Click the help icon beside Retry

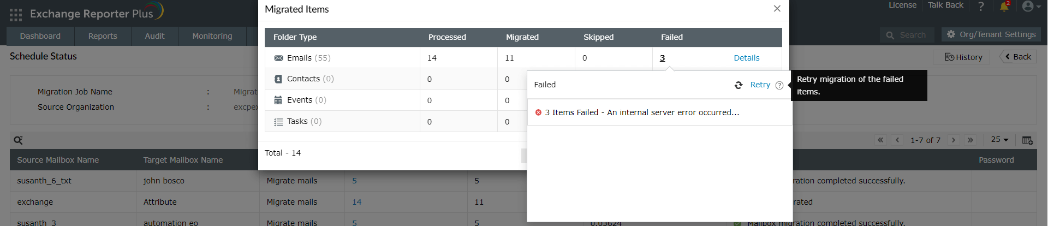pos(779,85)
